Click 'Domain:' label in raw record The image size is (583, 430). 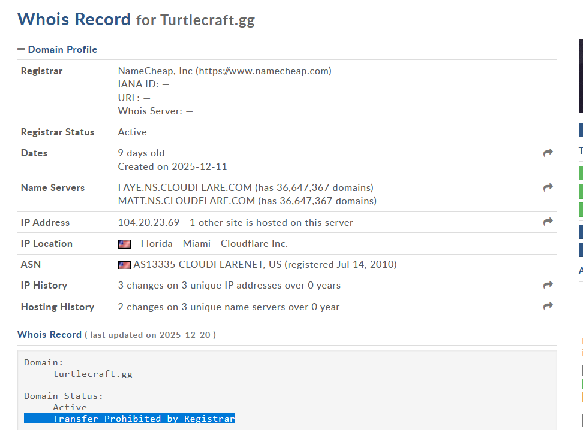[x=44, y=362]
